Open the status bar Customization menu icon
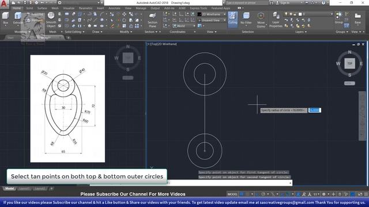 [366, 194]
